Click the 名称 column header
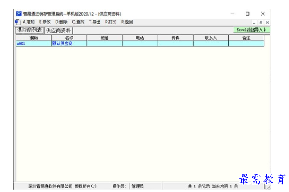 [69, 38]
